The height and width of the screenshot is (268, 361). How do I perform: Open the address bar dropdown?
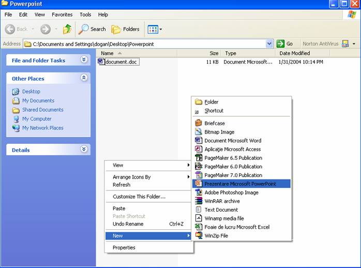pos(269,44)
